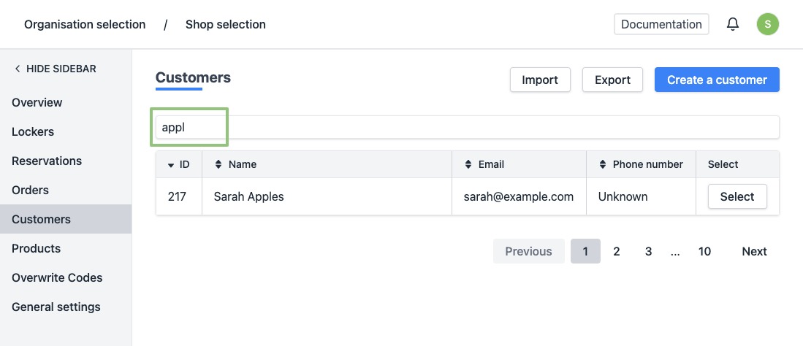The height and width of the screenshot is (346, 803).
Task: Open the Products sidebar item
Action: [36, 248]
